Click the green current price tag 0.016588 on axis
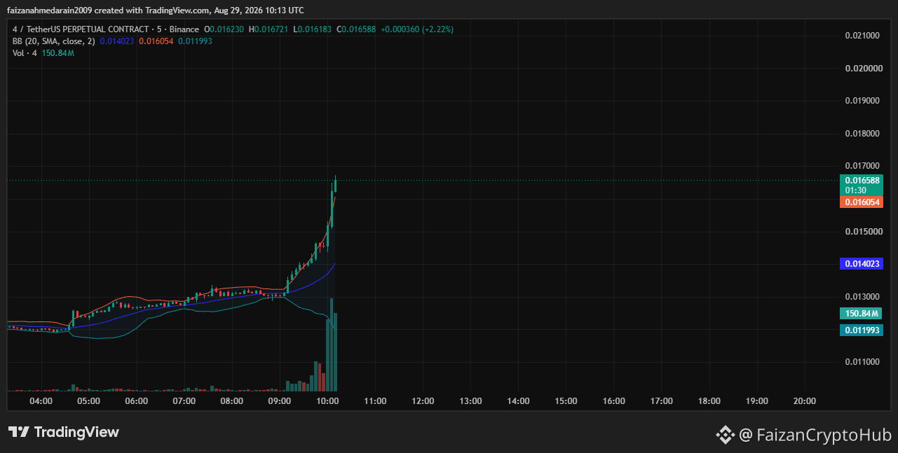The width and height of the screenshot is (898, 453). coord(862,181)
